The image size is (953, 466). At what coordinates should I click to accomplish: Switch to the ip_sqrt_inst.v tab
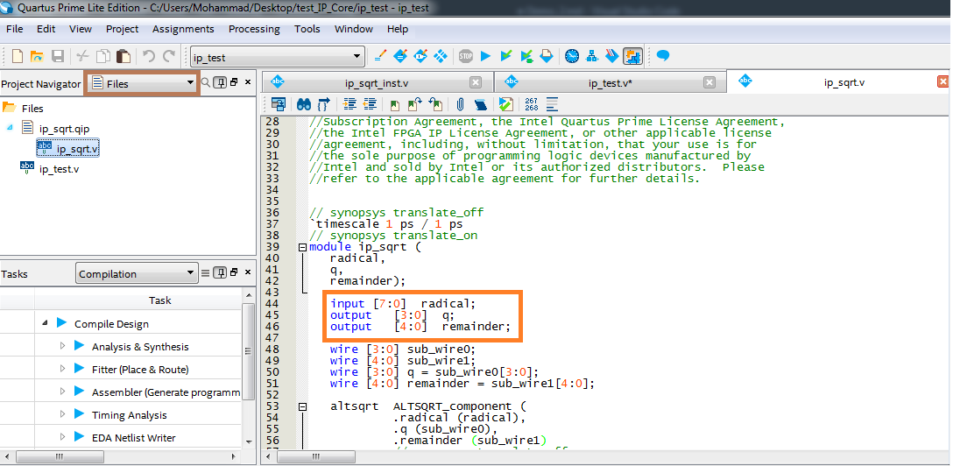(377, 82)
